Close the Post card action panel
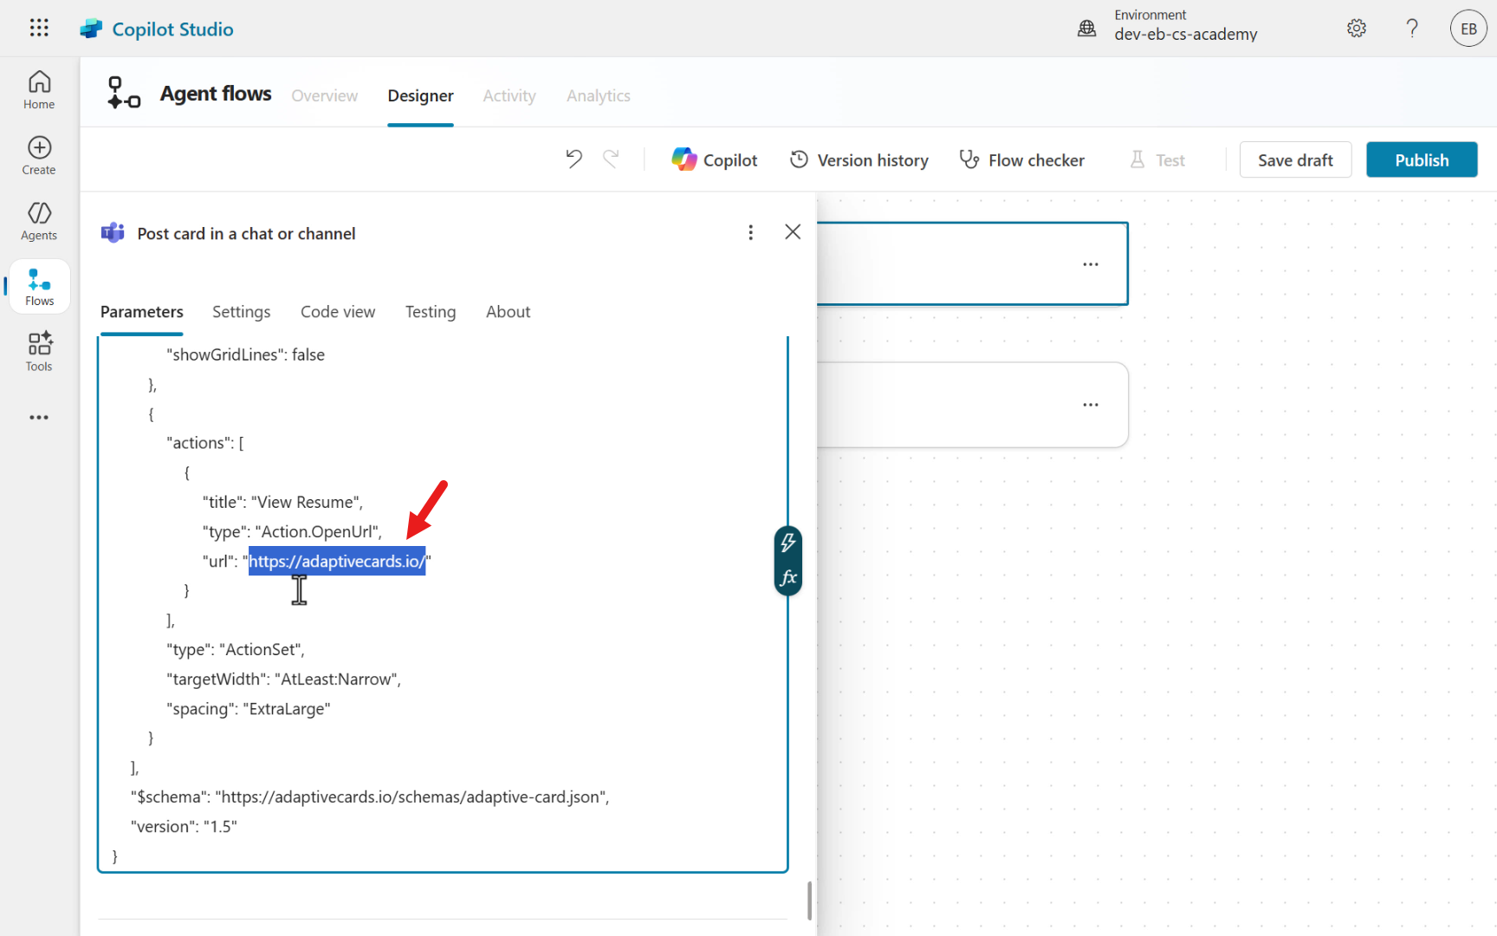Screen dimensions: 1497x936 [792, 232]
